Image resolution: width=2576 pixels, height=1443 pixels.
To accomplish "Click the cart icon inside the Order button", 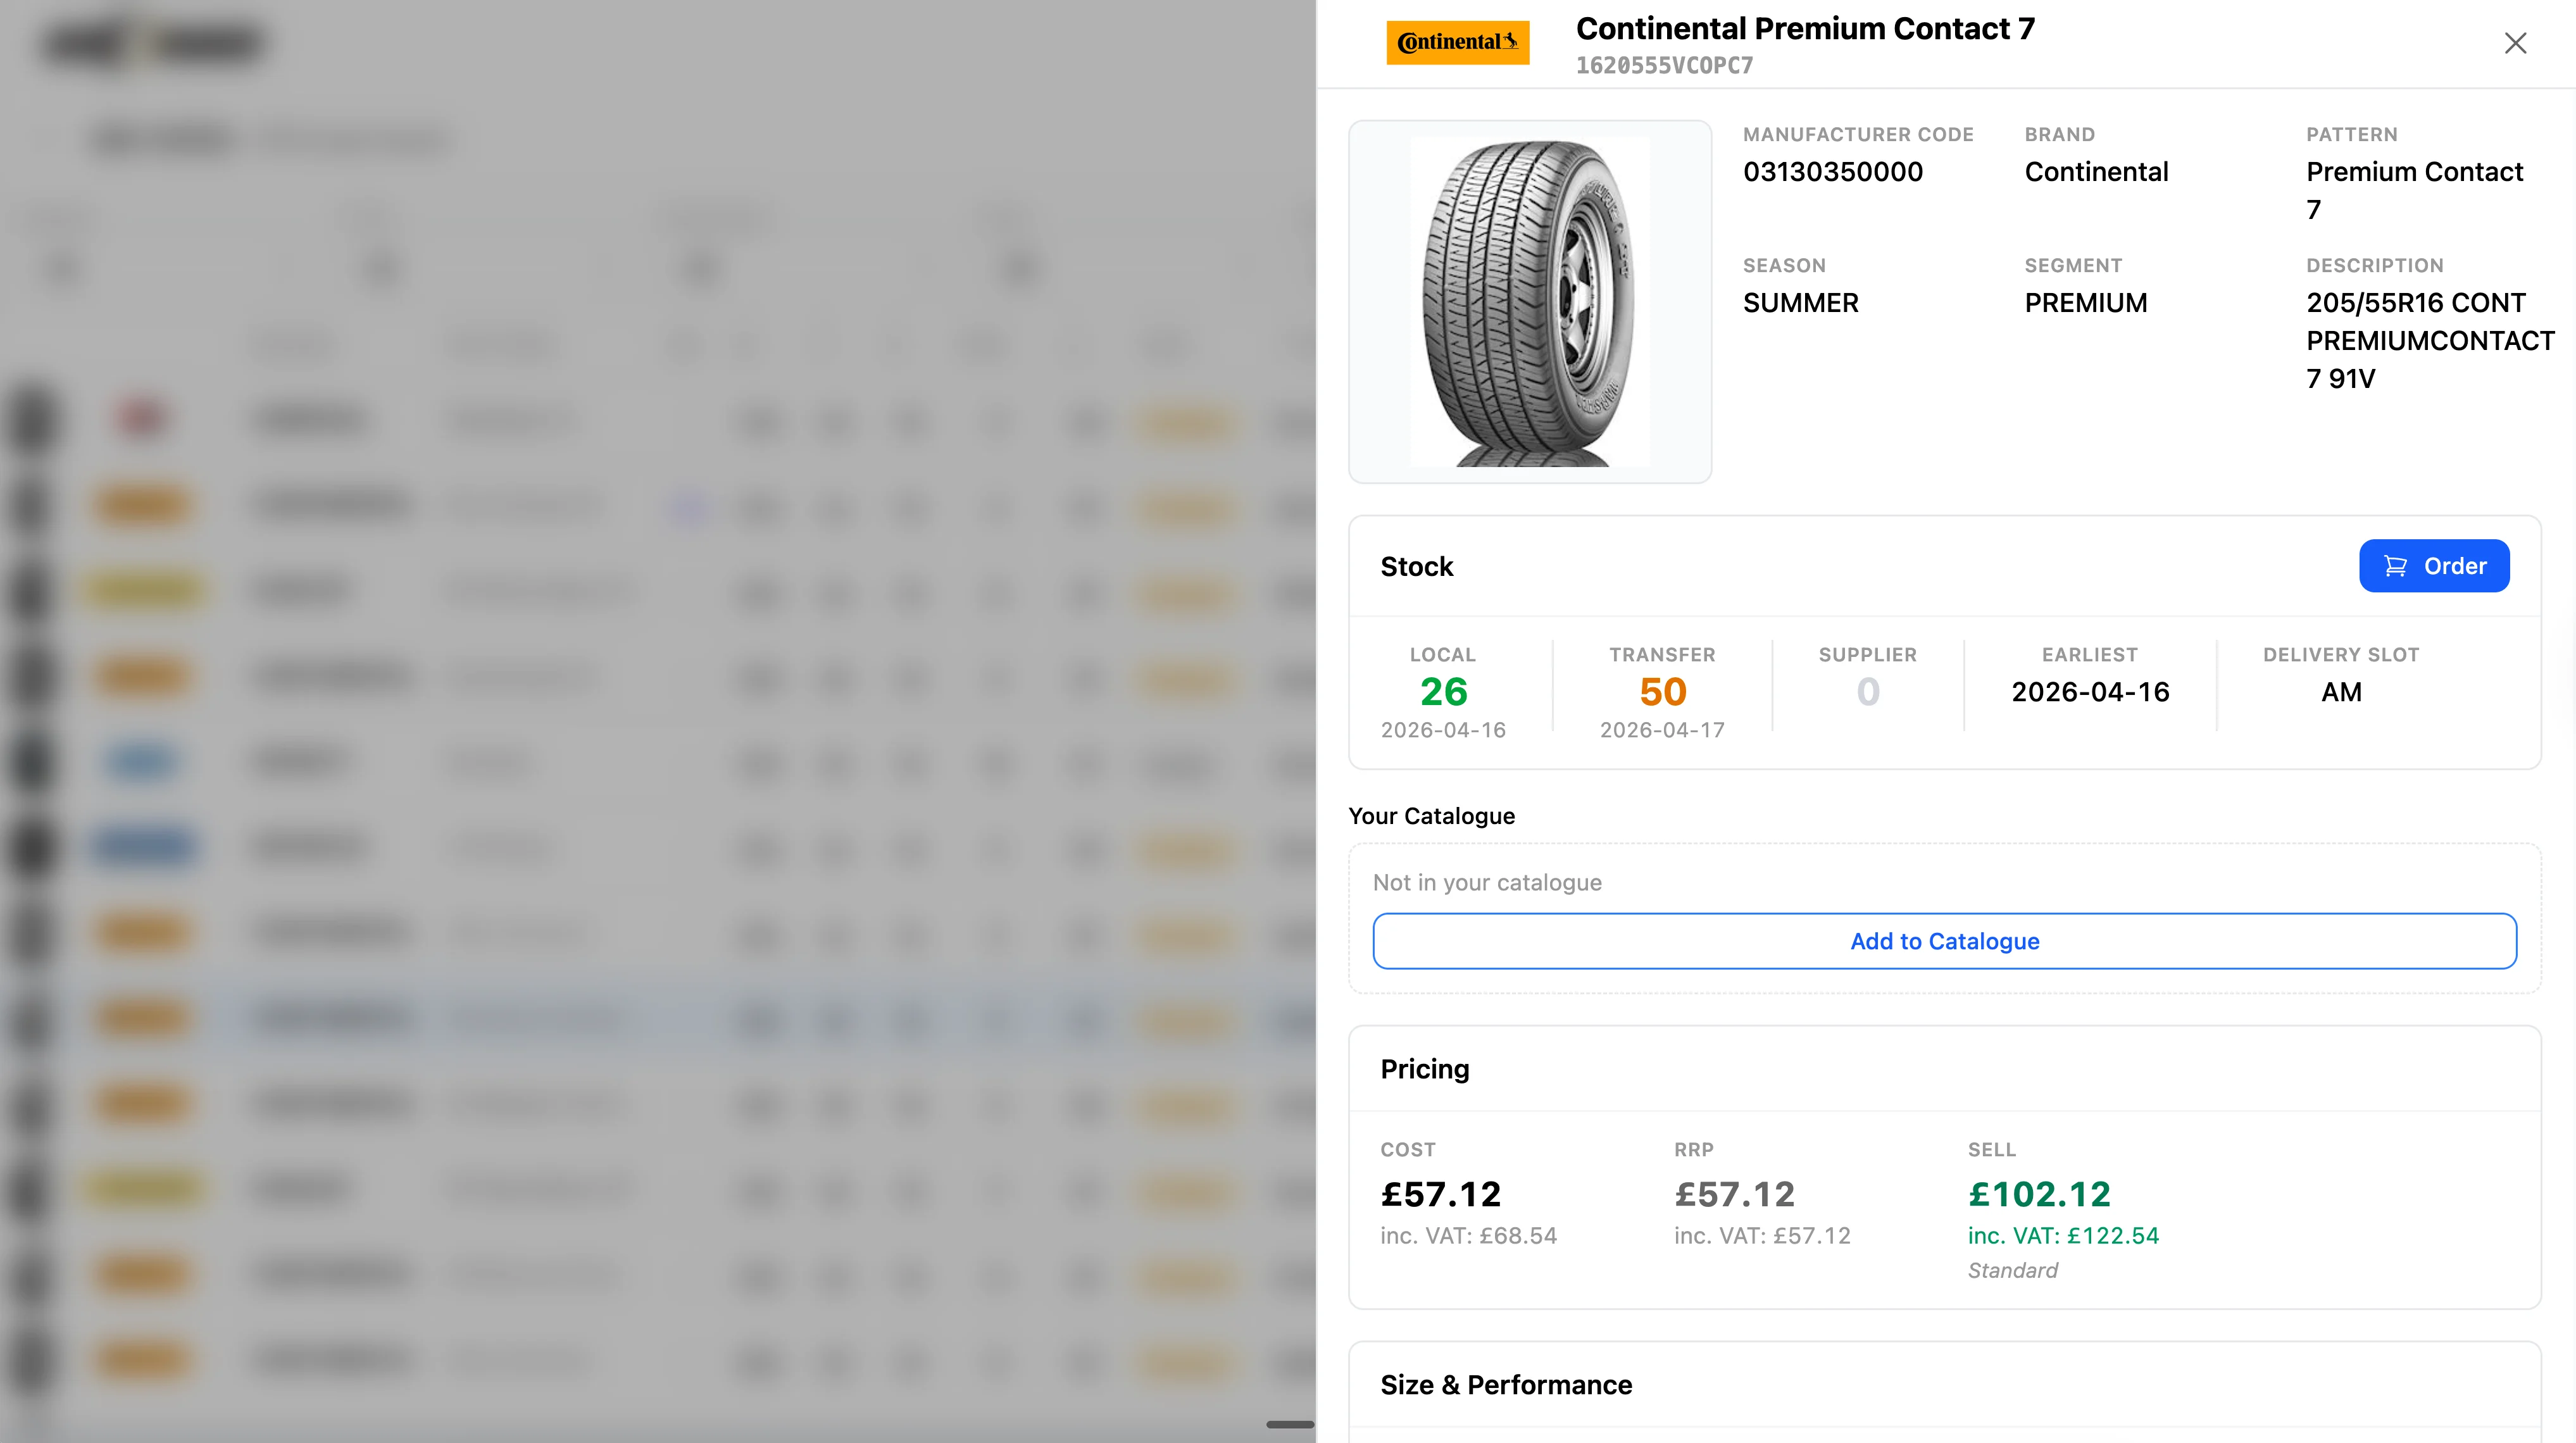I will (2397, 565).
